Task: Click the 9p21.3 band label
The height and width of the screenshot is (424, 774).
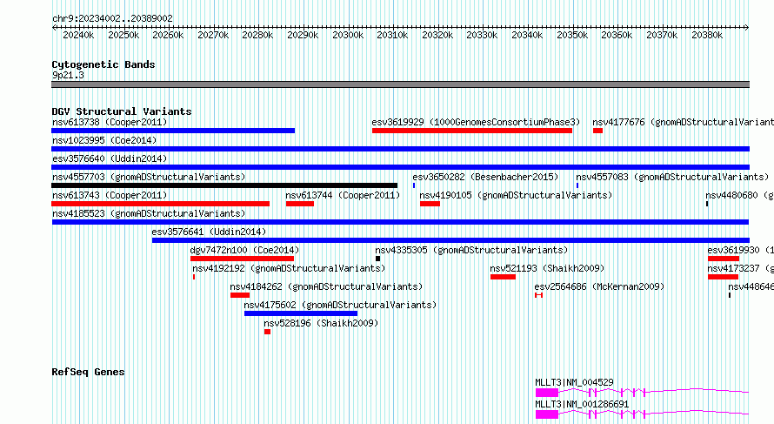Action: click(x=68, y=75)
